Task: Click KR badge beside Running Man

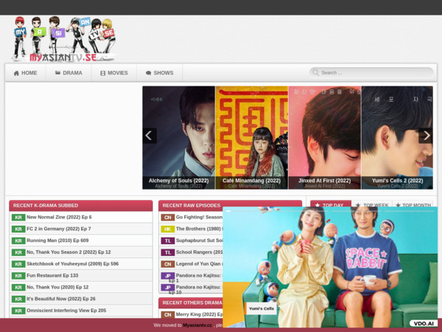Action: point(18,241)
